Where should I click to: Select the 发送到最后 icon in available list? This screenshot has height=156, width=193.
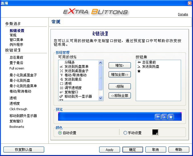[x=61, y=79]
